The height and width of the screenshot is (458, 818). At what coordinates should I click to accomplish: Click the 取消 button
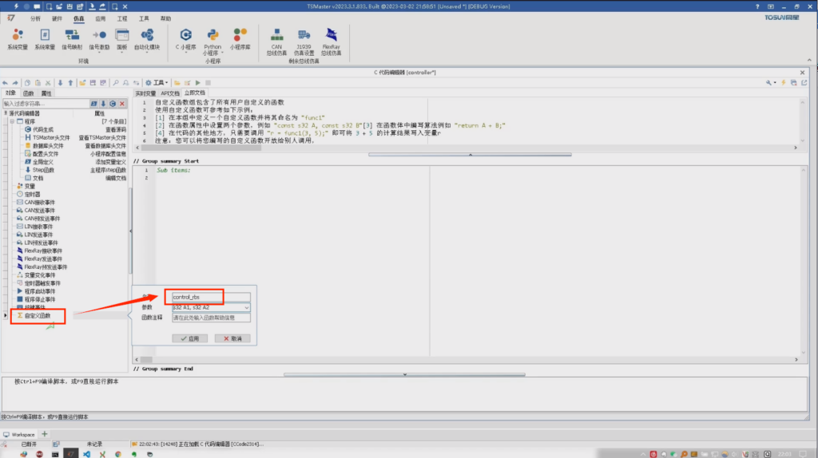232,338
